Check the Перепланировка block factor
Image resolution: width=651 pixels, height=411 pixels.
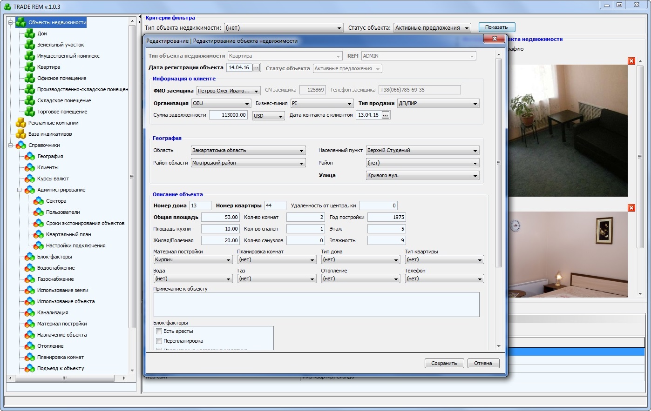[159, 341]
